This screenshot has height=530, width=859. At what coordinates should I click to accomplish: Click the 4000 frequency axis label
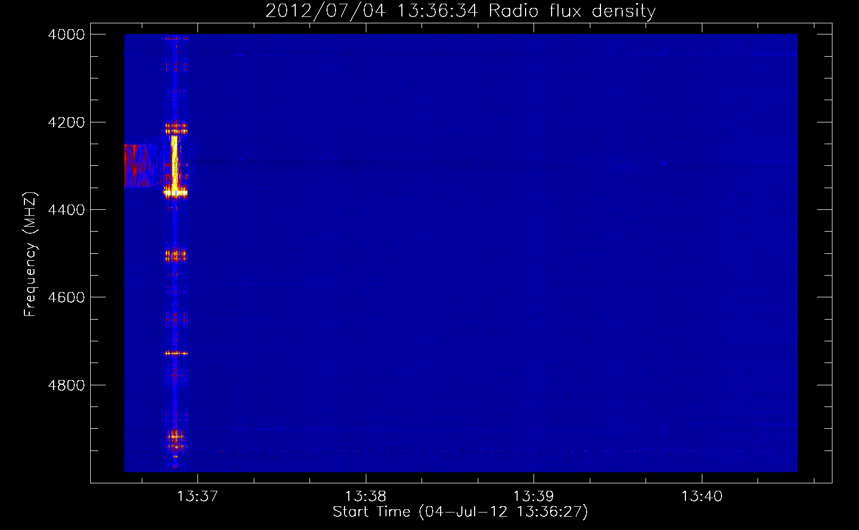point(66,34)
